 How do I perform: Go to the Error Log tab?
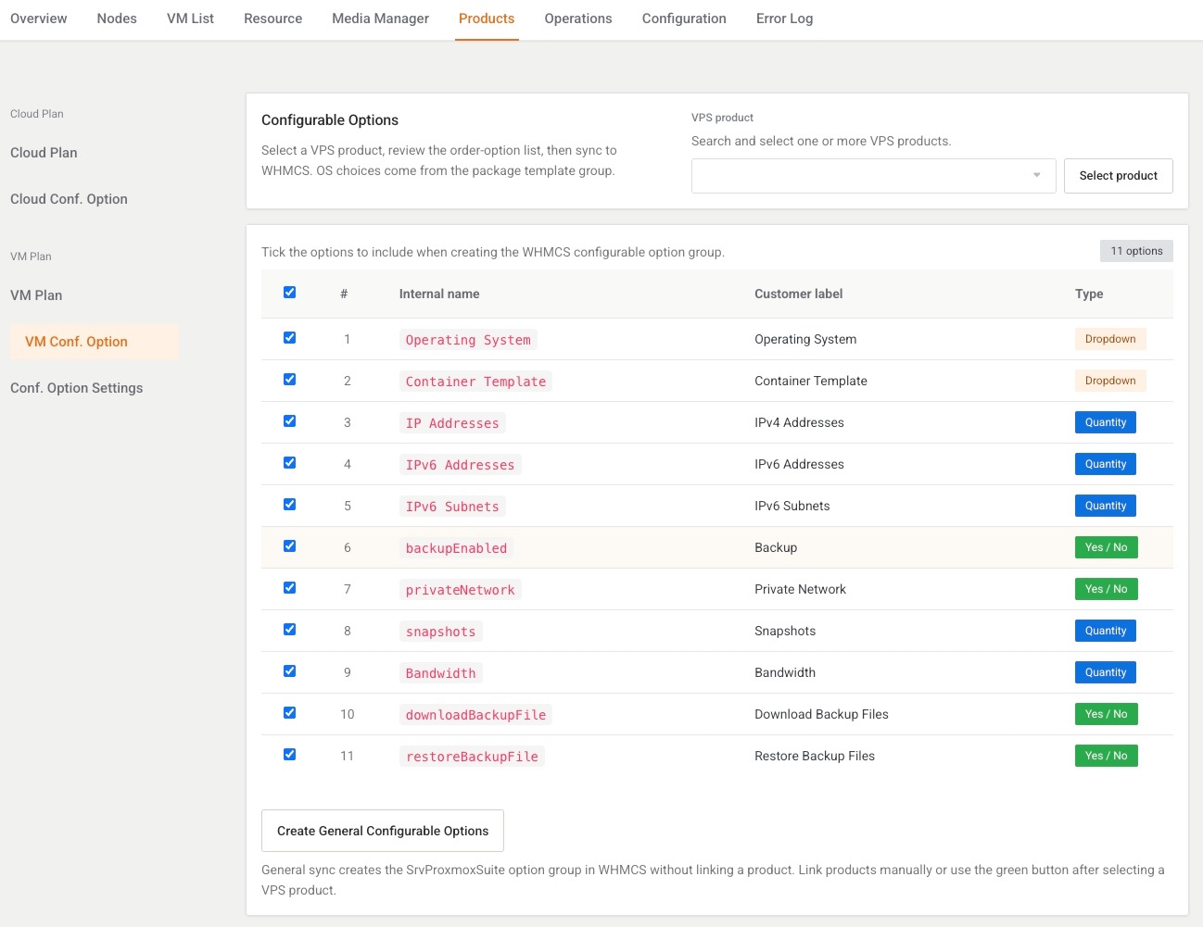pos(784,19)
